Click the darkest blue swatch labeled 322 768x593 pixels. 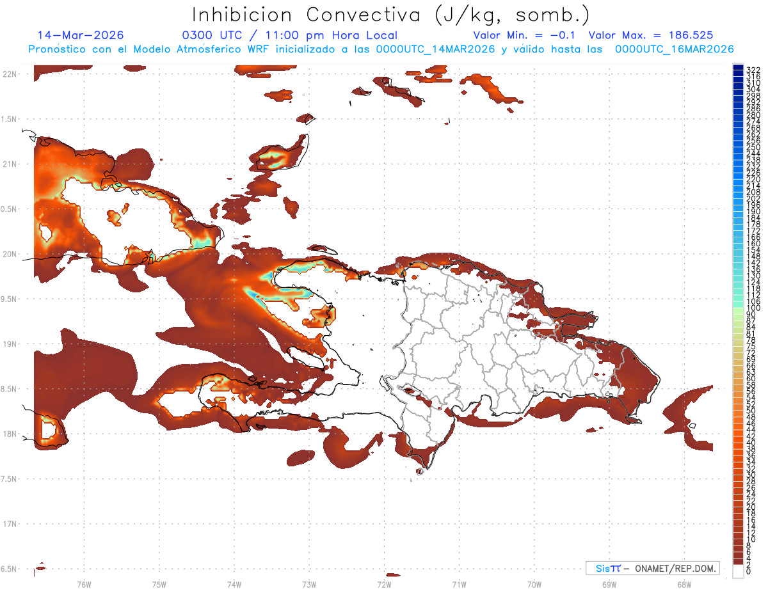(739, 68)
